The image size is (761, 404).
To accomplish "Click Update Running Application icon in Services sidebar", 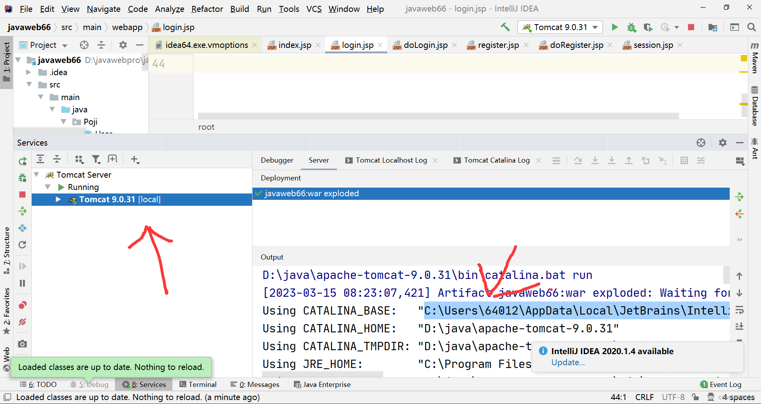I will pyautogui.click(x=23, y=228).
